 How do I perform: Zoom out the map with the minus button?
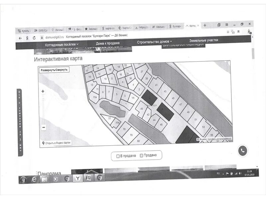(x=44, y=127)
